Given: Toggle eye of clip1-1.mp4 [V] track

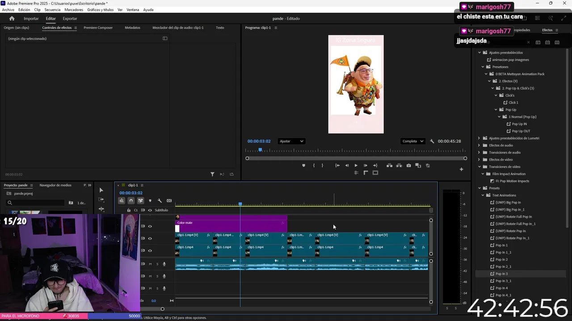Looking at the screenshot, I should 150,238.
